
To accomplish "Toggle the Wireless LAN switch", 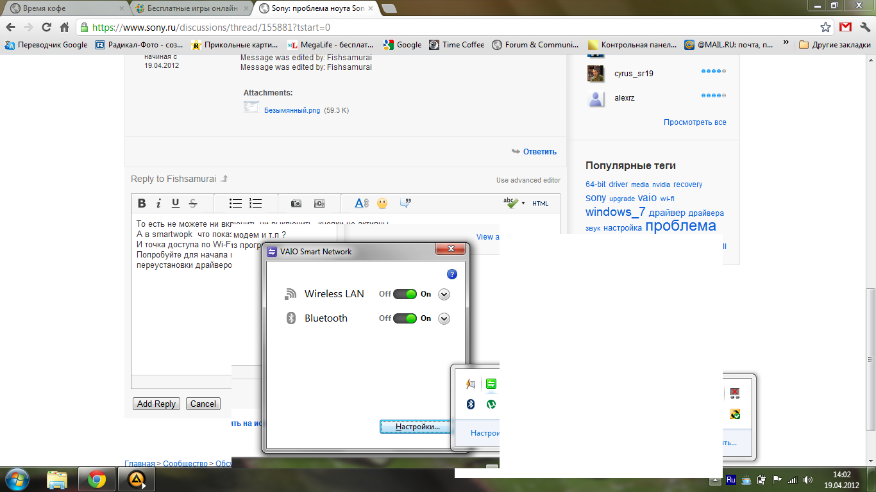I will point(405,294).
